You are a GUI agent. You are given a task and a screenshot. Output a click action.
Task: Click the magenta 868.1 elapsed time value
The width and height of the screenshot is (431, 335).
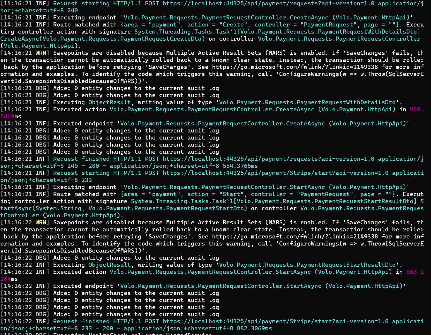(415, 272)
